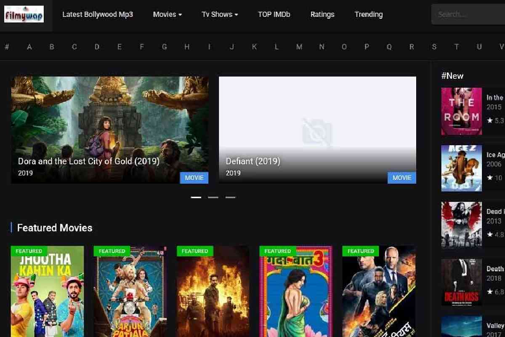Filter titles starting with I

pos(209,47)
